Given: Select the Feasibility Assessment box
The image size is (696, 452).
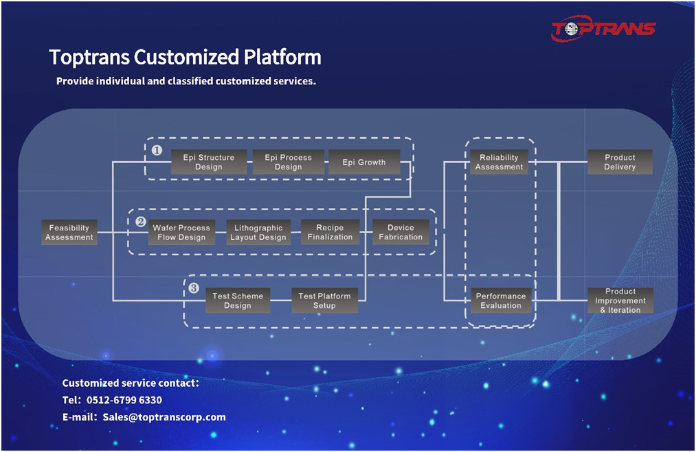Looking at the screenshot, I should [69, 233].
